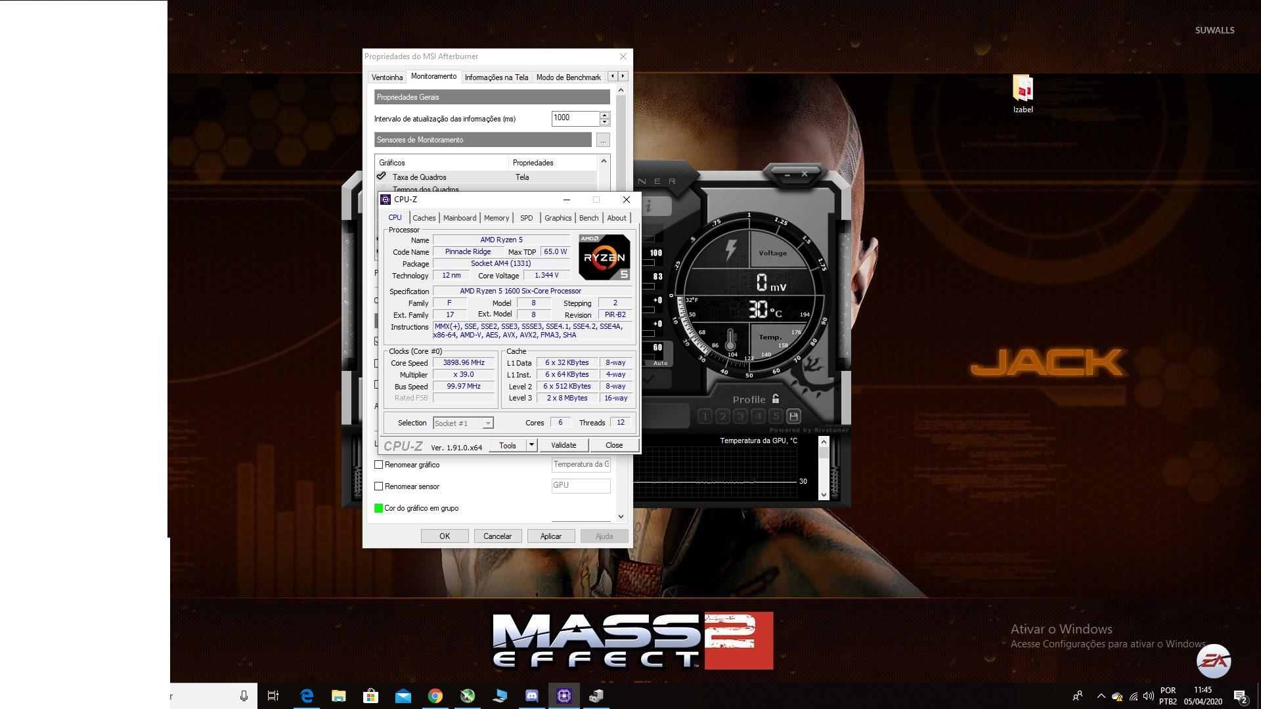This screenshot has height=709, width=1261.
Task: Click the CPU-Z Validate button
Action: (564, 445)
